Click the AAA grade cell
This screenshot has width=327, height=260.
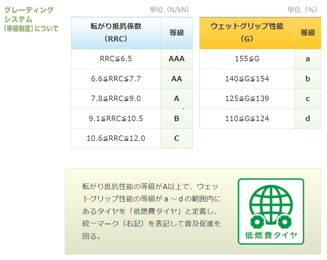tap(176, 59)
